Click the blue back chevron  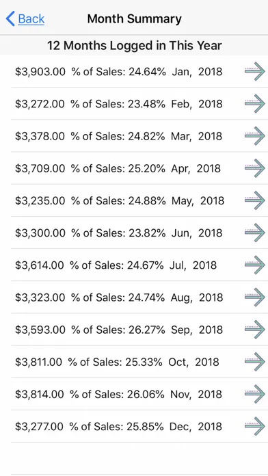click(10, 19)
